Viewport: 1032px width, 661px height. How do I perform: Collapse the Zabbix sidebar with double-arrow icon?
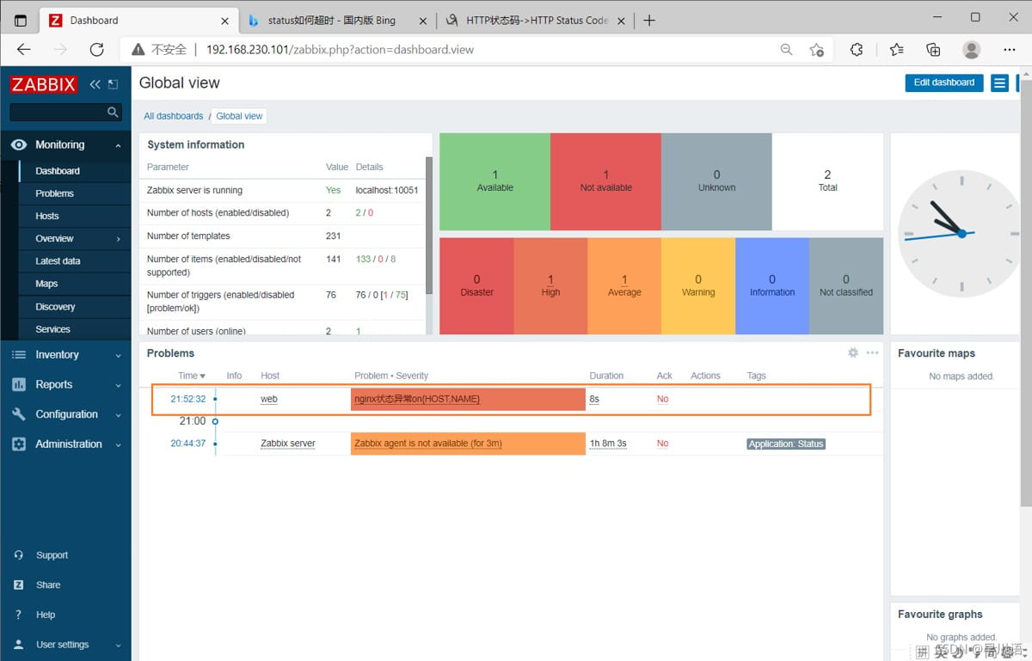pyautogui.click(x=95, y=84)
